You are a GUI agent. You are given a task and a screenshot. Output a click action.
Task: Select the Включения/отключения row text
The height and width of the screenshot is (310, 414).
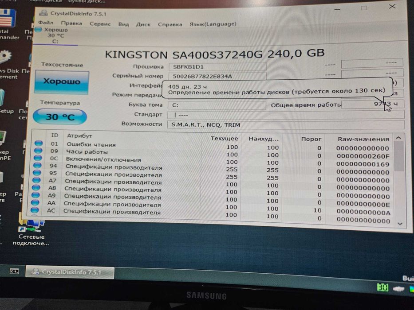click(103, 159)
